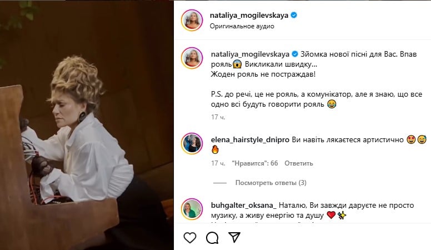431x250 pixels.
Task: Open caption avatar of nataliya_mogilevskaya
Action: point(192,58)
